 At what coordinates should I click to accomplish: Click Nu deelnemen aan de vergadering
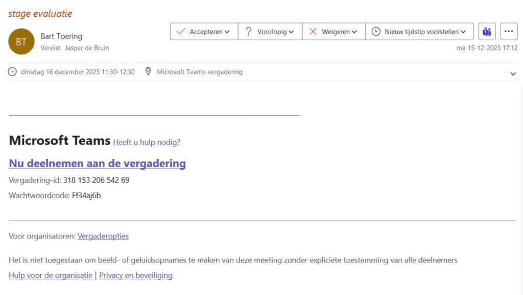[97, 164]
